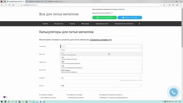The height and width of the screenshot is (103, 183).
Task: Open the Валюта RUB dropdown
Action: pos(101,86)
